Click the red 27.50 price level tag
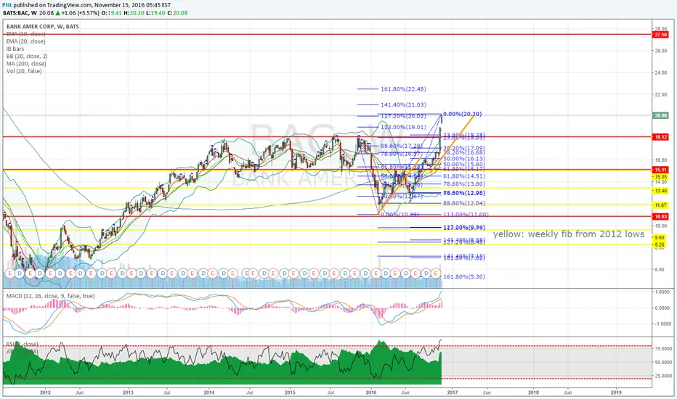The width and height of the screenshot is (677, 399). (661, 35)
